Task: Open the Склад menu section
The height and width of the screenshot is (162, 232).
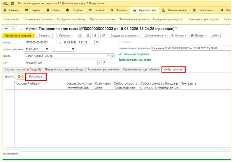Action: [53, 10]
